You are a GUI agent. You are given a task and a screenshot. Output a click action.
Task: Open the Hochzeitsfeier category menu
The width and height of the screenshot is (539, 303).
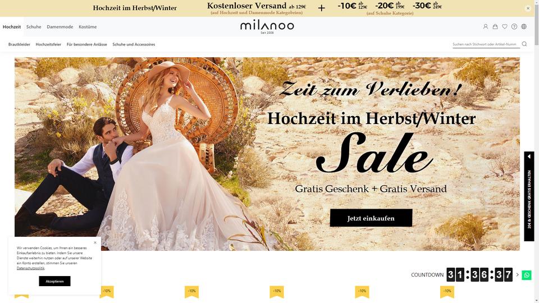click(48, 44)
